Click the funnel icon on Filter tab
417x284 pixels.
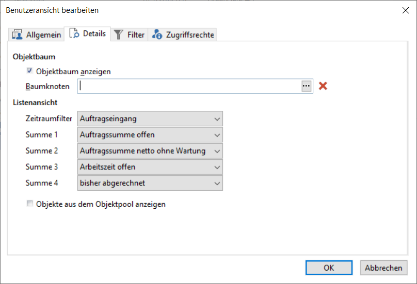tap(118, 35)
